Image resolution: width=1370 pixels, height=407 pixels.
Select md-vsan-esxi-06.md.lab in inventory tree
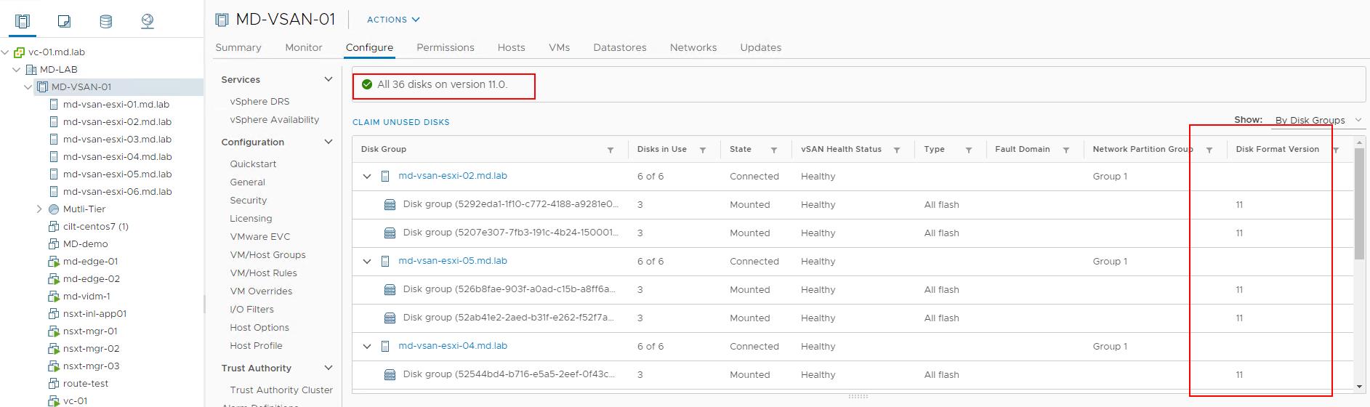tap(118, 192)
